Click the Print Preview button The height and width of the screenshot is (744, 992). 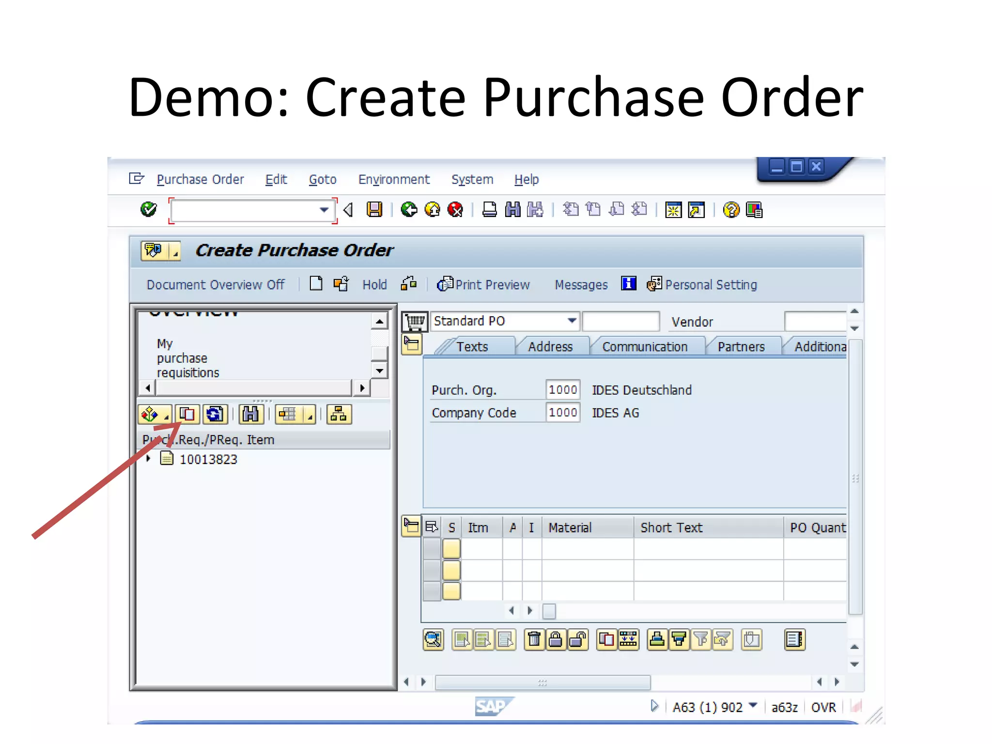pos(483,284)
